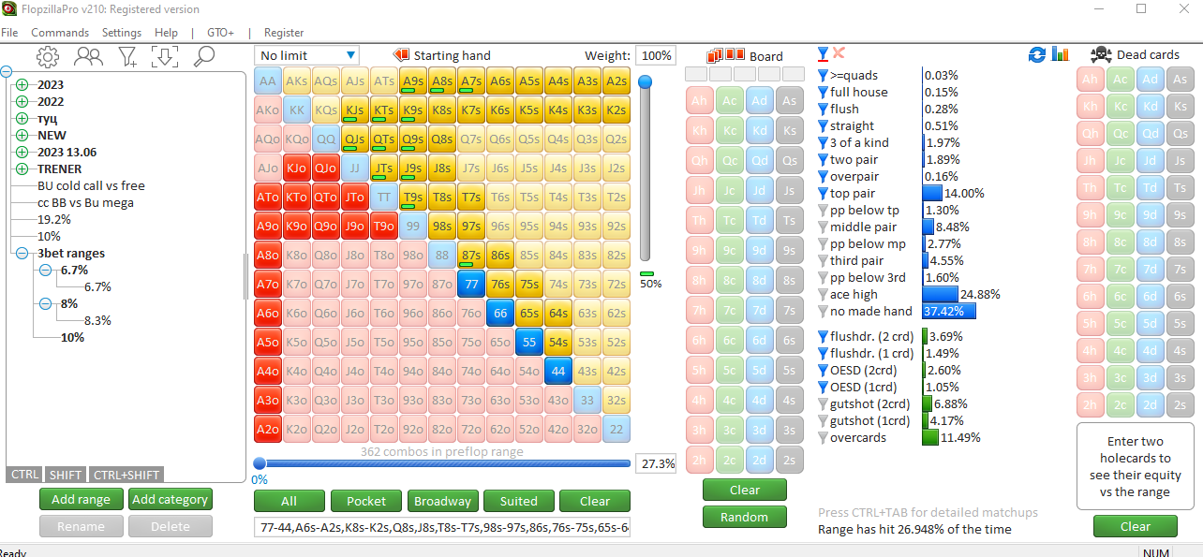Open the GTO+ menu
This screenshot has height=557, width=1203.
[219, 33]
